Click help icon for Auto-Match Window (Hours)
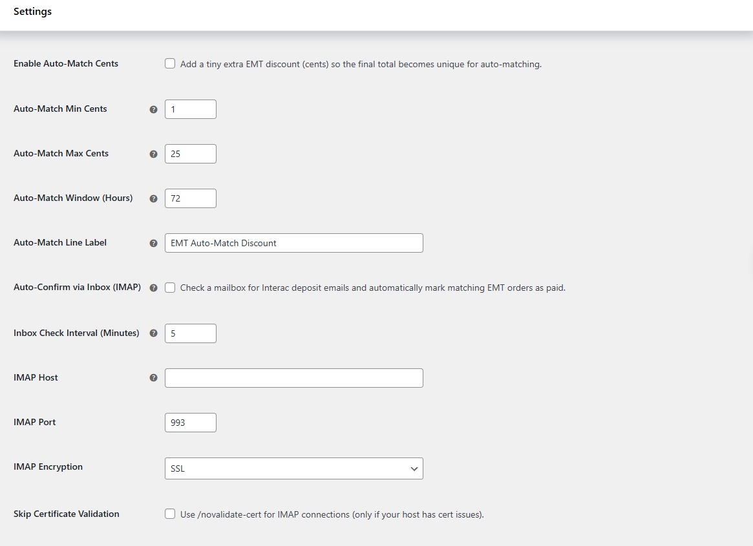 [x=153, y=199]
